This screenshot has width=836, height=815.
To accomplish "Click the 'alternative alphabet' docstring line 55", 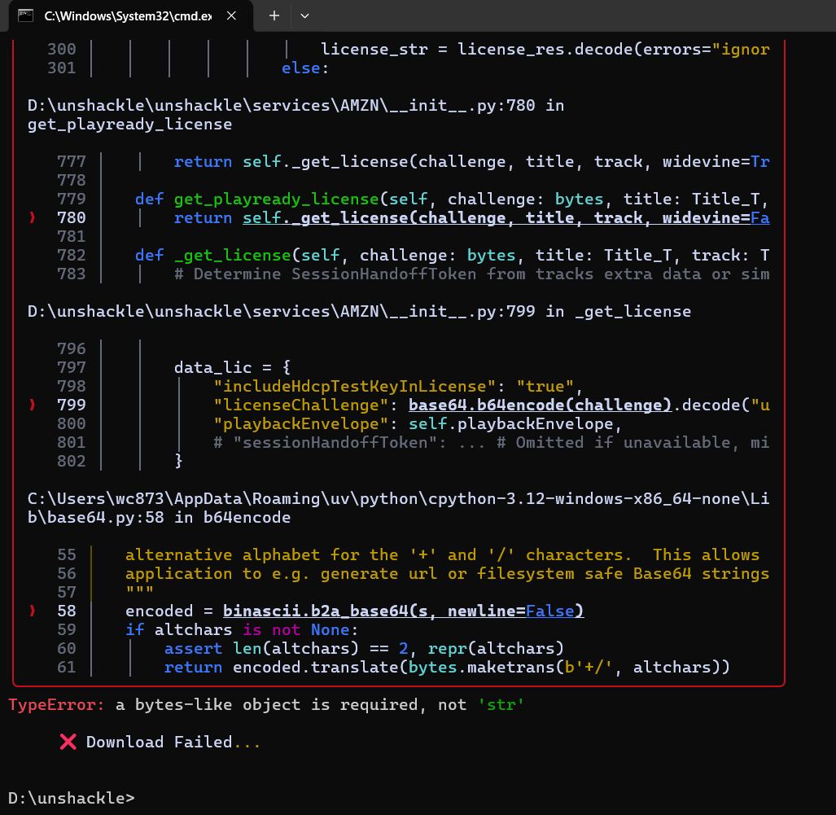I will coord(442,554).
